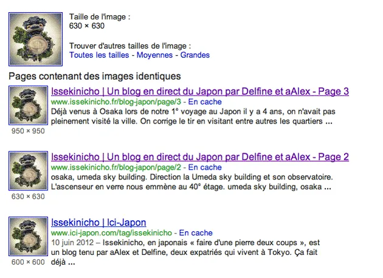The height and width of the screenshot is (278, 383).
Task: Open the 'Issekinicho | Ici-Japon' result title
Action: tap(98, 223)
